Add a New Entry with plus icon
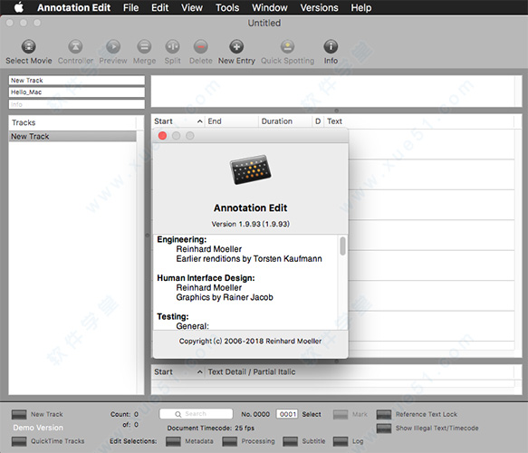528x453 pixels. tap(236, 46)
